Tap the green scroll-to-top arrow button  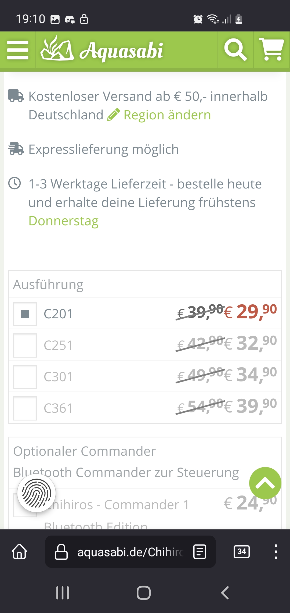pyautogui.click(x=265, y=483)
